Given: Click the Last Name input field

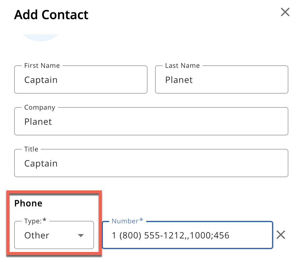Looking at the screenshot, I should (x=222, y=80).
